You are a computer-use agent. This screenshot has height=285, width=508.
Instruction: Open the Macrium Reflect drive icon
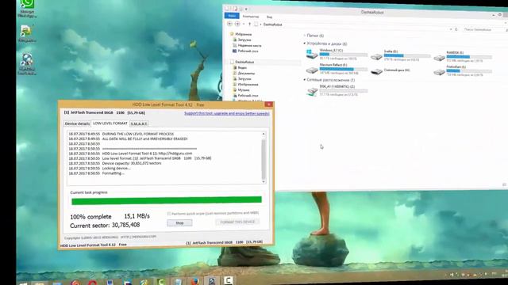pos(312,70)
